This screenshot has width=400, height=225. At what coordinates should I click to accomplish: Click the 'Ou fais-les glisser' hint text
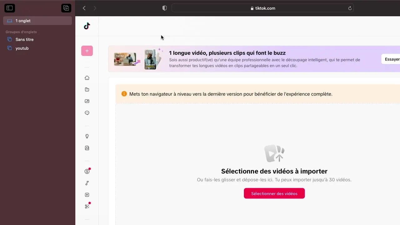(274, 180)
